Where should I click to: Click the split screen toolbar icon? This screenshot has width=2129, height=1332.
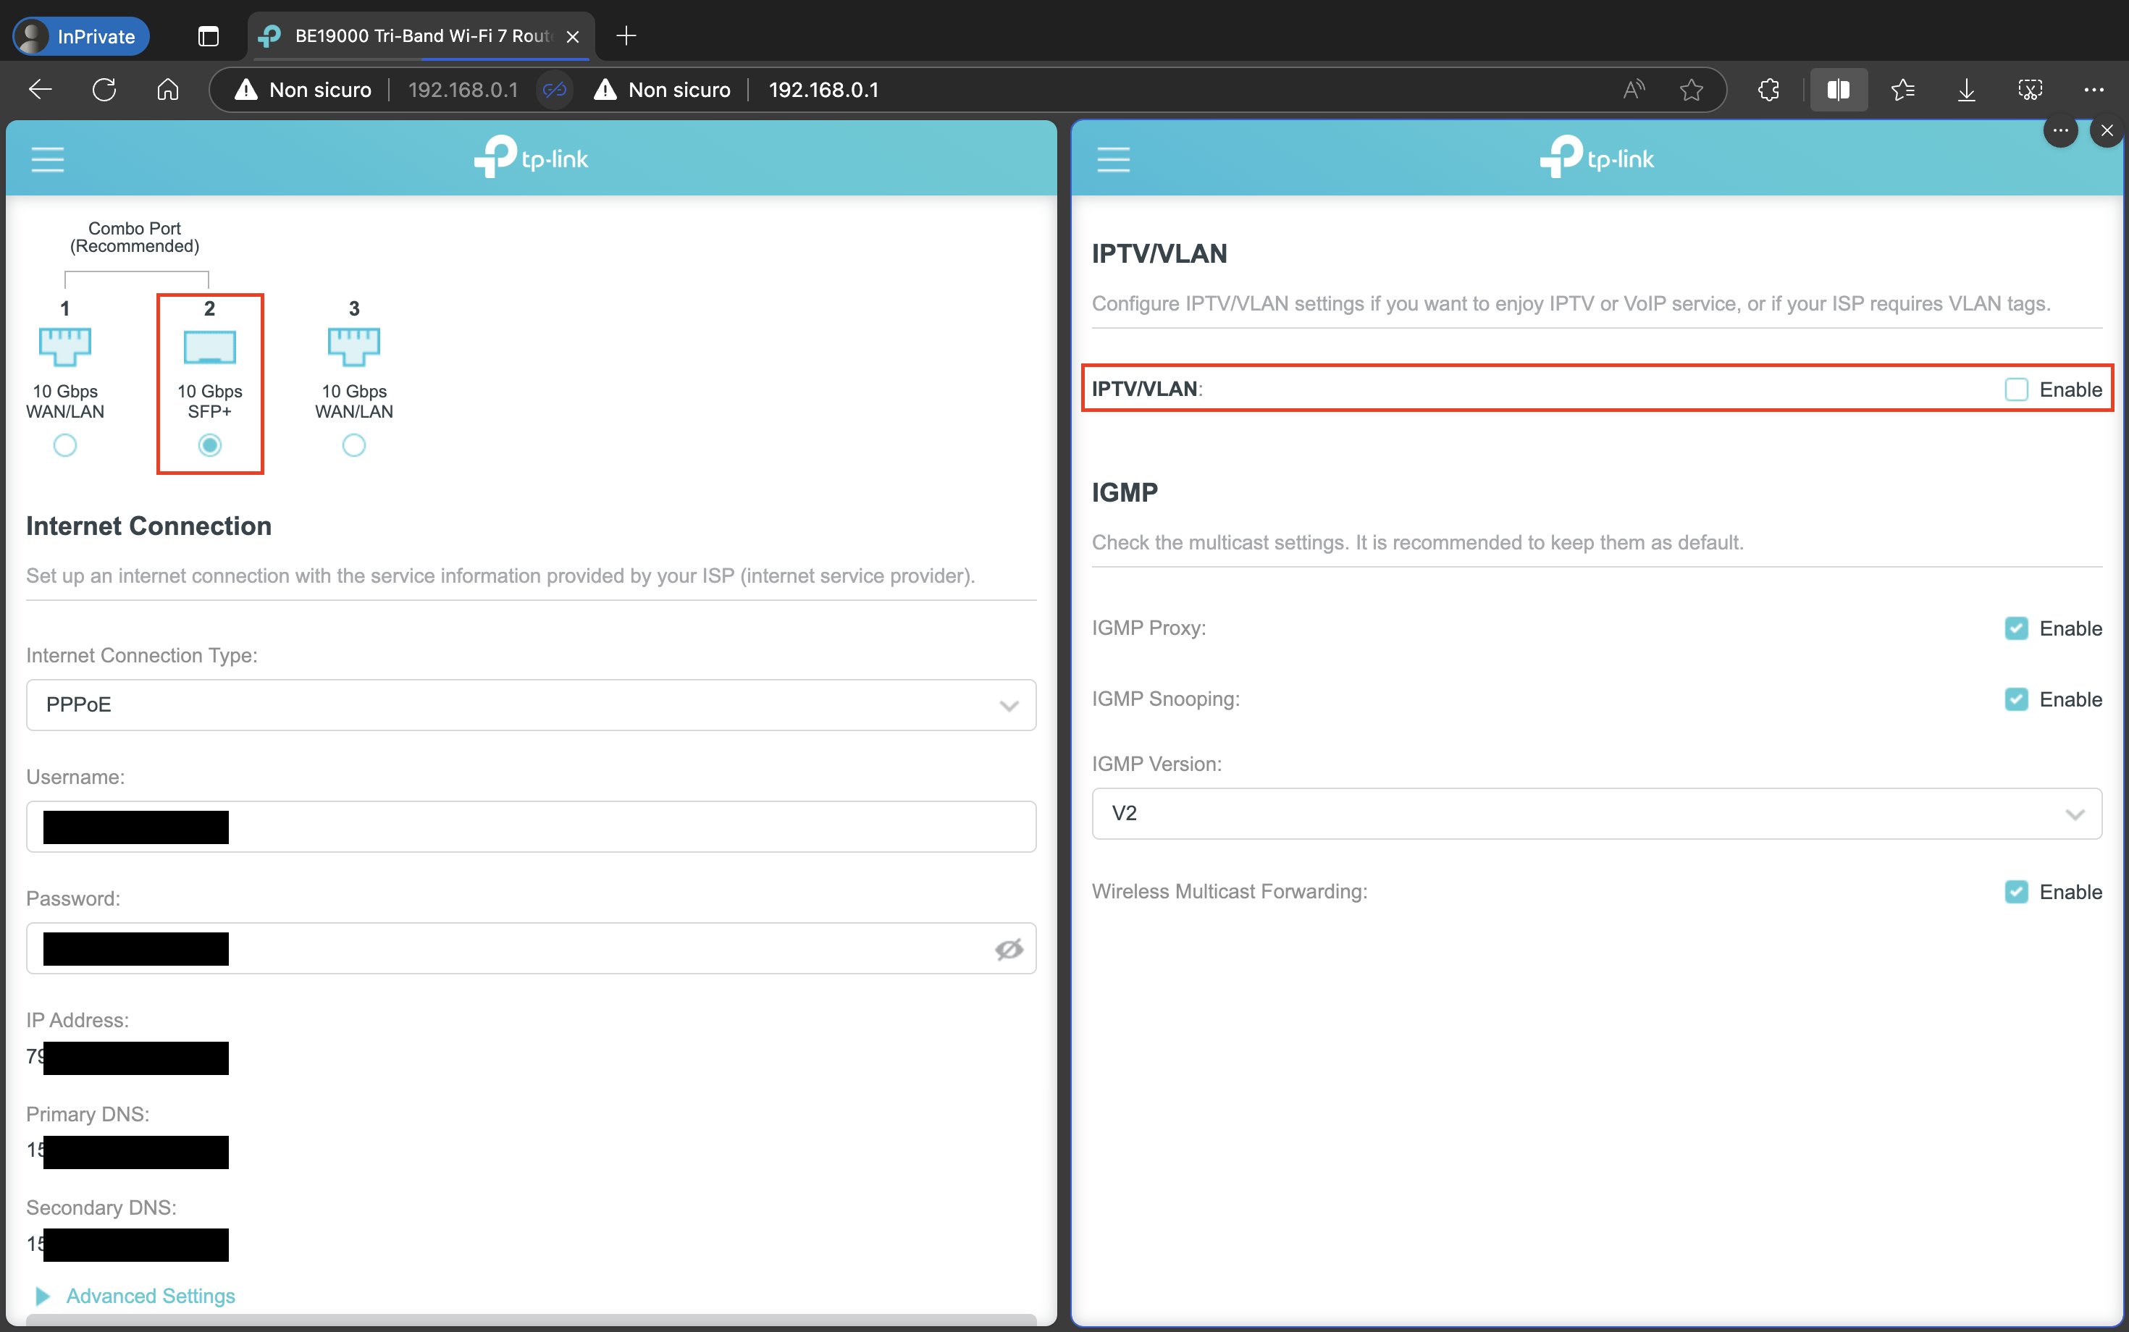point(1838,90)
